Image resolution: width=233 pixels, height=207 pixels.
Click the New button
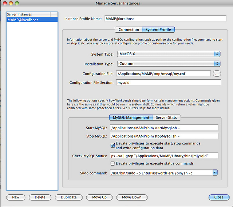(x=16, y=197)
